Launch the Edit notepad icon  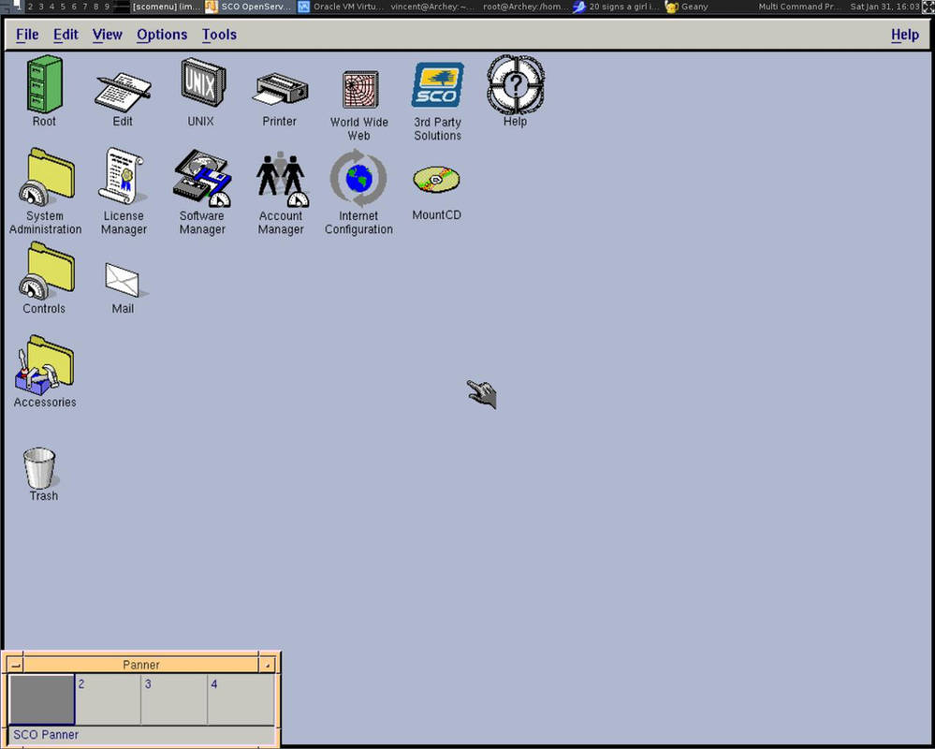point(123,91)
